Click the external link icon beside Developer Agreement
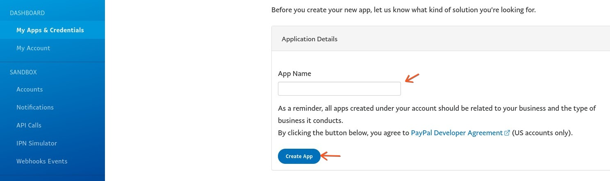610x181 pixels. pyautogui.click(x=507, y=133)
